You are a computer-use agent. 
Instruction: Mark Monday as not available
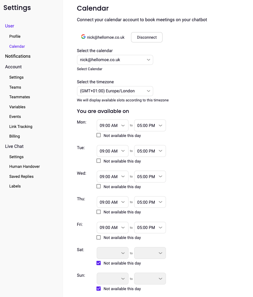pyautogui.click(x=99, y=135)
